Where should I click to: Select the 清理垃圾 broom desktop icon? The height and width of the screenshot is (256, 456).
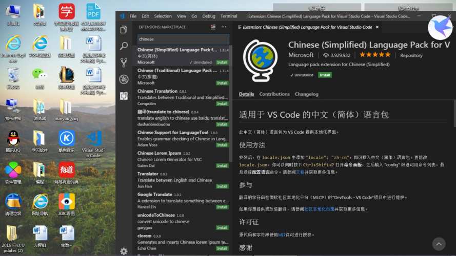tap(13, 205)
